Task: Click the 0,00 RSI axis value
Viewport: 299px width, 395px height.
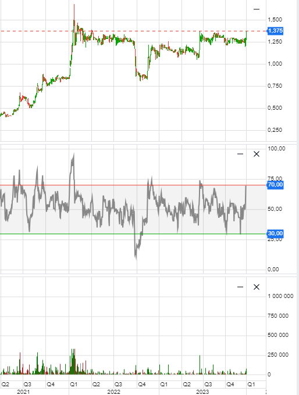Action: pos(273,270)
